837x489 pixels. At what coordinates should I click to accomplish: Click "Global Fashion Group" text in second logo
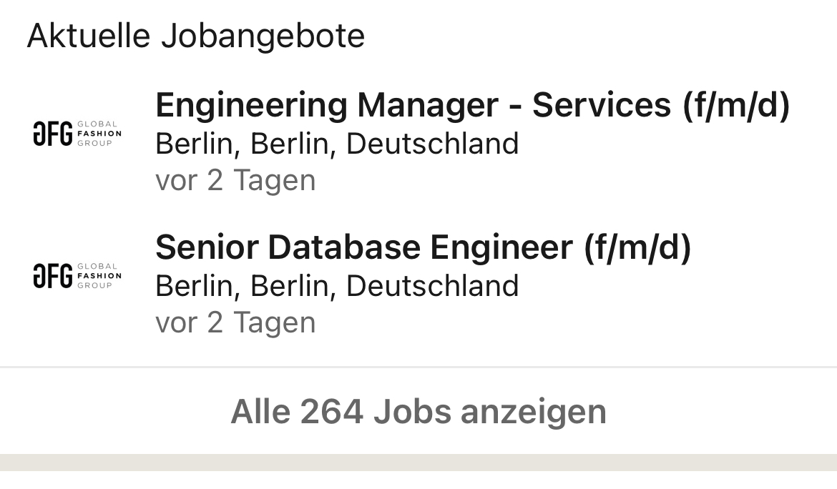point(99,276)
